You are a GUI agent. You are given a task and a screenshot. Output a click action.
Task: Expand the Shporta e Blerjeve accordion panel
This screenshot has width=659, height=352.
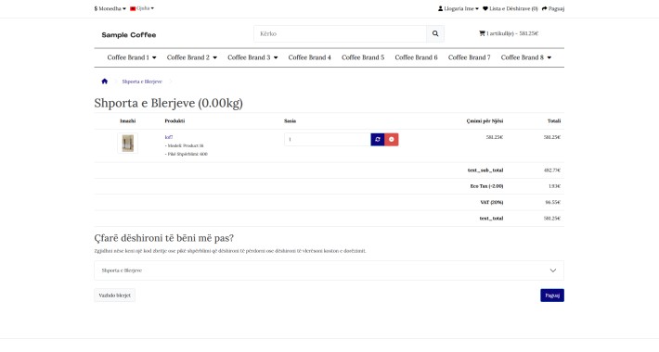[x=329, y=270]
